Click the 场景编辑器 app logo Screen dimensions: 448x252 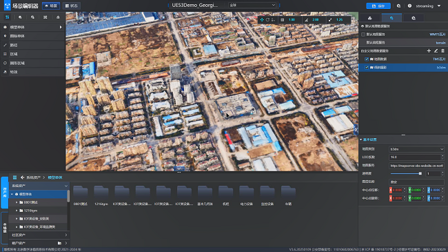pos(7,6)
